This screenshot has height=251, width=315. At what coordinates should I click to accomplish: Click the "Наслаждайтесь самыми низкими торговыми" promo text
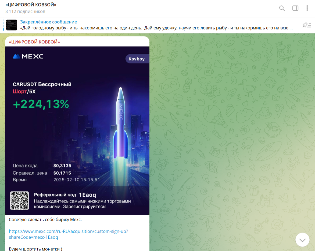[x=82, y=201]
